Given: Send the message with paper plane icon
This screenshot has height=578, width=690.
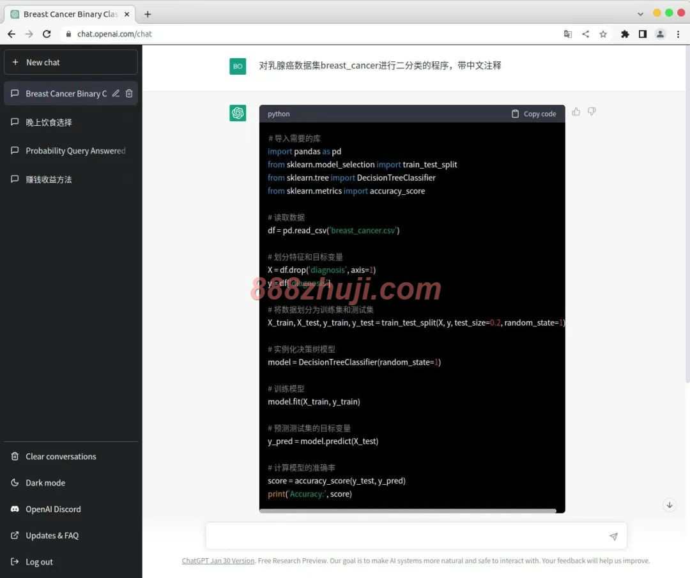Looking at the screenshot, I should pos(613,536).
